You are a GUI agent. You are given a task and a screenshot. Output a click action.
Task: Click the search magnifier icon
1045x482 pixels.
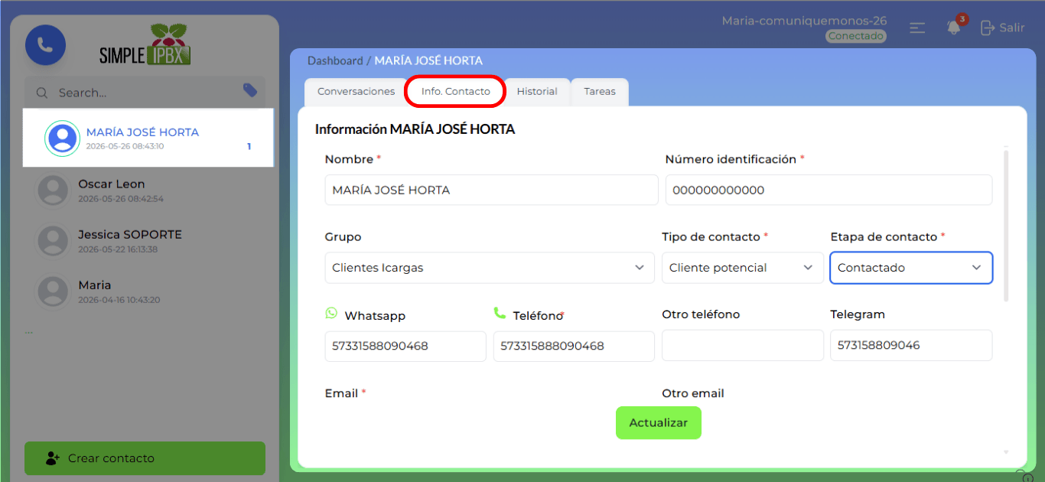coord(42,93)
